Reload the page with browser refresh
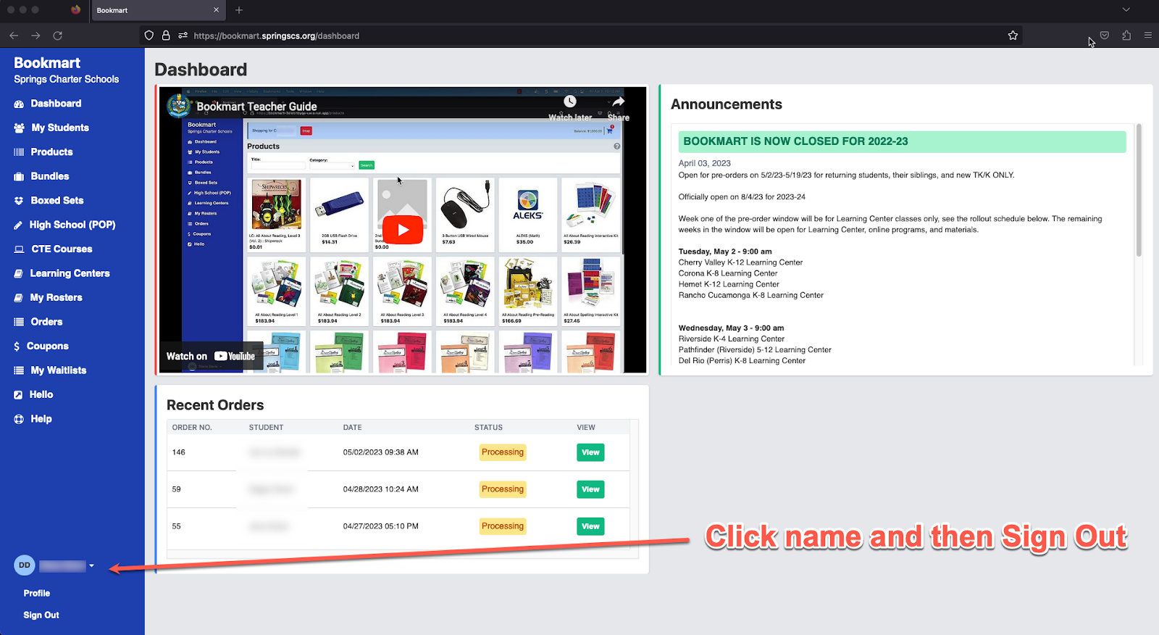The height and width of the screenshot is (635, 1159). [58, 36]
